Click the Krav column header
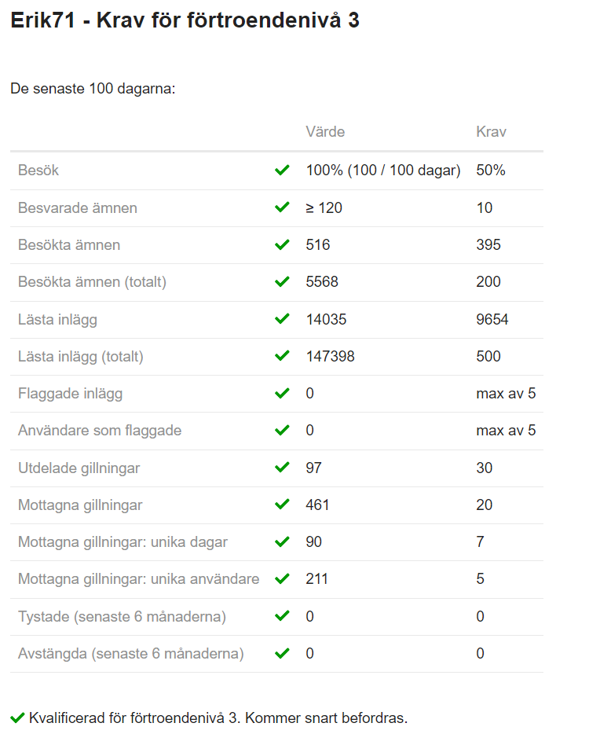 coord(492,131)
